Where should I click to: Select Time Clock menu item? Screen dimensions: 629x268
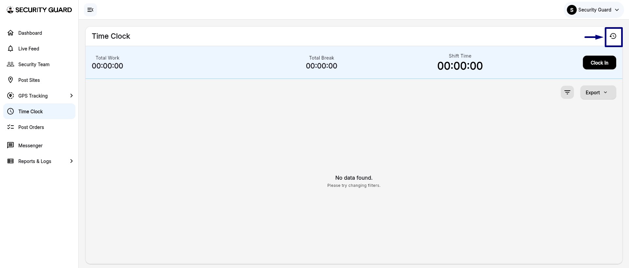tap(39, 111)
